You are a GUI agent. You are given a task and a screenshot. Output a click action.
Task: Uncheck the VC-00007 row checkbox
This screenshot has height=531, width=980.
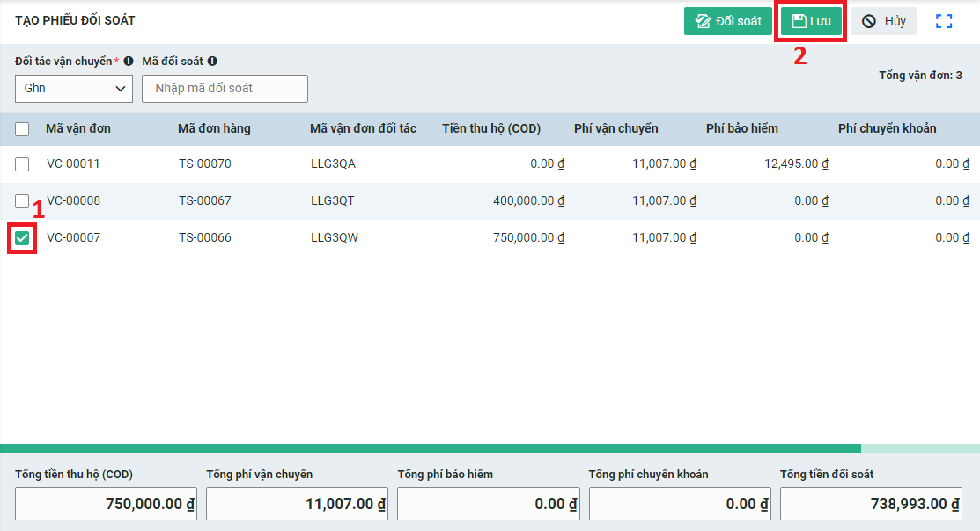[x=22, y=237]
